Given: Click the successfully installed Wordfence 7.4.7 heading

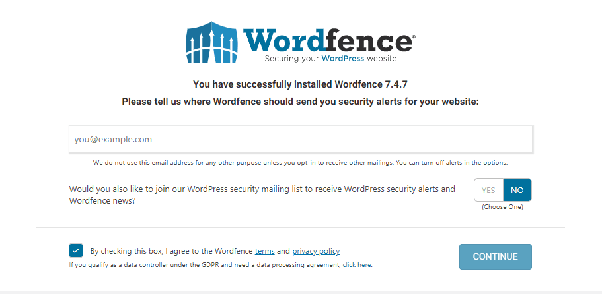Looking at the screenshot, I should (x=300, y=84).
